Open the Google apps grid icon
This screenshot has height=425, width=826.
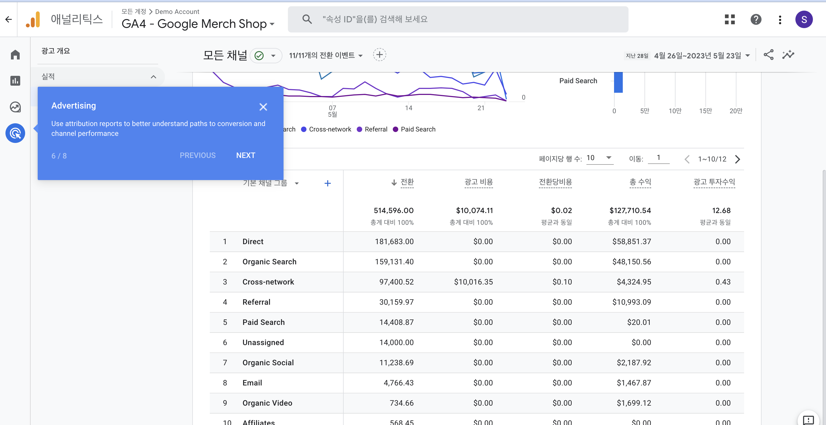(x=730, y=20)
